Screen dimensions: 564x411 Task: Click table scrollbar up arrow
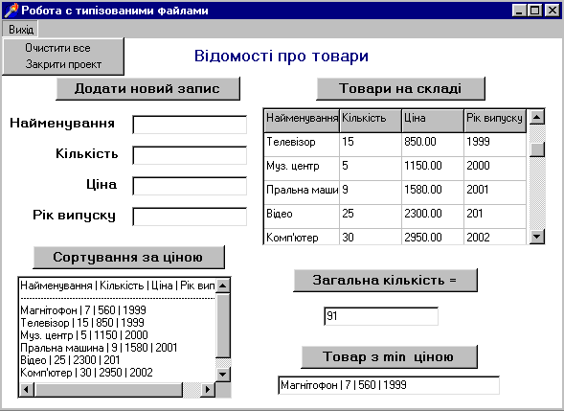(537, 117)
